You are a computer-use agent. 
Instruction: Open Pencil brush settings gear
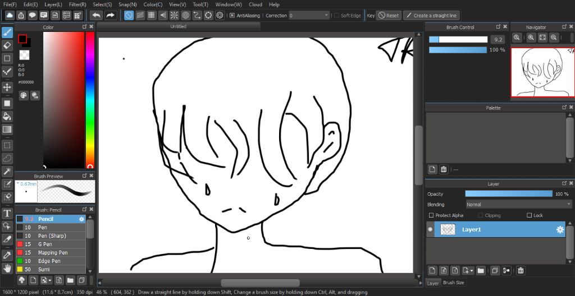(x=82, y=219)
